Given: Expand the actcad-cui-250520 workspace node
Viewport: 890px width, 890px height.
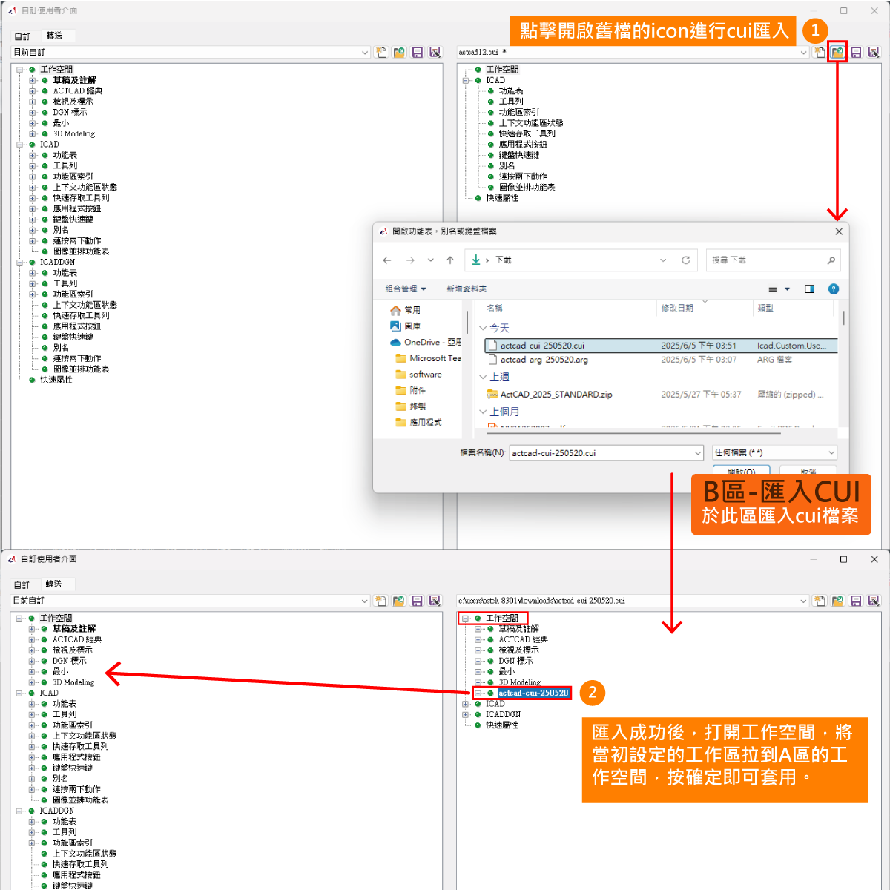Looking at the screenshot, I should coord(478,693).
